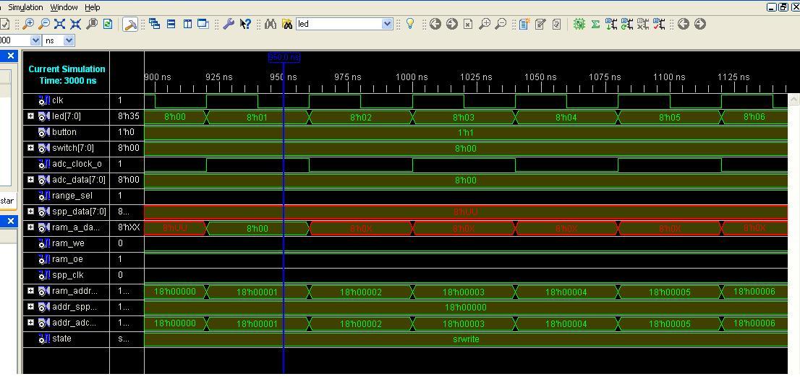The image size is (800, 379).
Task: Click the waveform scrollbar up arrow
Action: pos(793,100)
